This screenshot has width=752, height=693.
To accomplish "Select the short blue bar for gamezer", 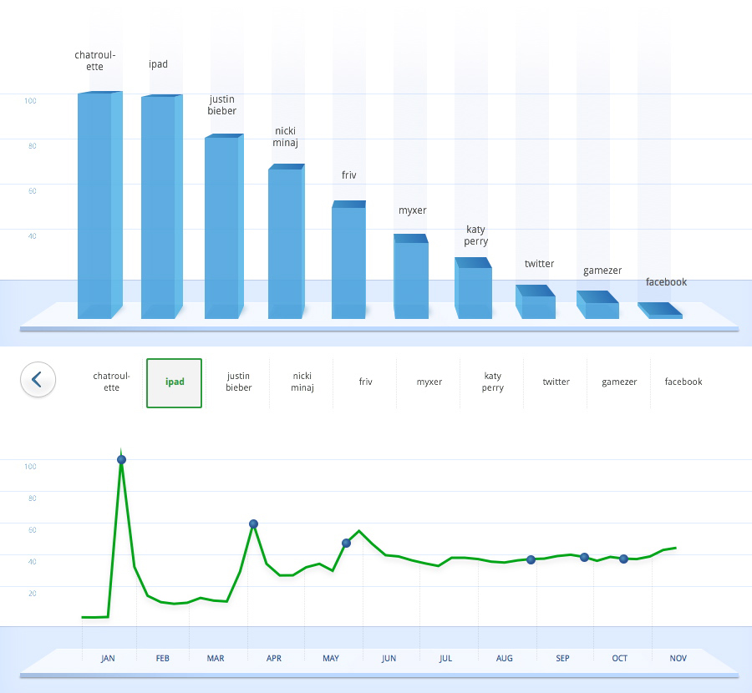I will (x=597, y=305).
